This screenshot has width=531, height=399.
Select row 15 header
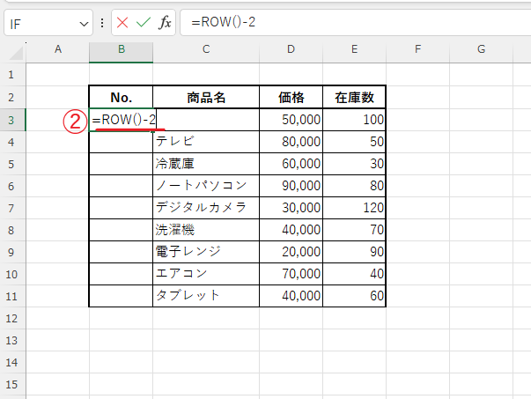(13, 384)
